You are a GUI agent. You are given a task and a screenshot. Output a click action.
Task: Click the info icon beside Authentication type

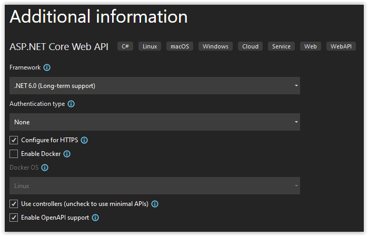point(71,104)
